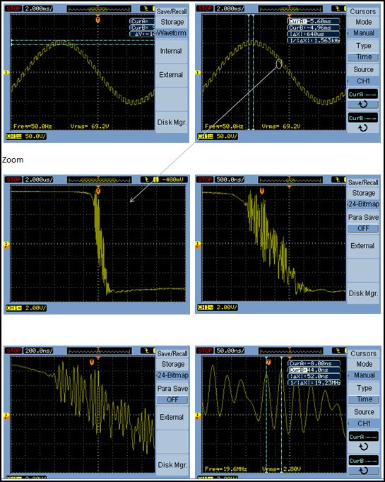Click the ΔX 52.0ns cursor readout box
This screenshot has height=482, width=385.
pos(314,376)
